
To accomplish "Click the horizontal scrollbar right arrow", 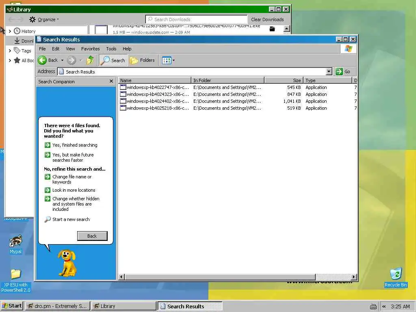I will [353, 277].
